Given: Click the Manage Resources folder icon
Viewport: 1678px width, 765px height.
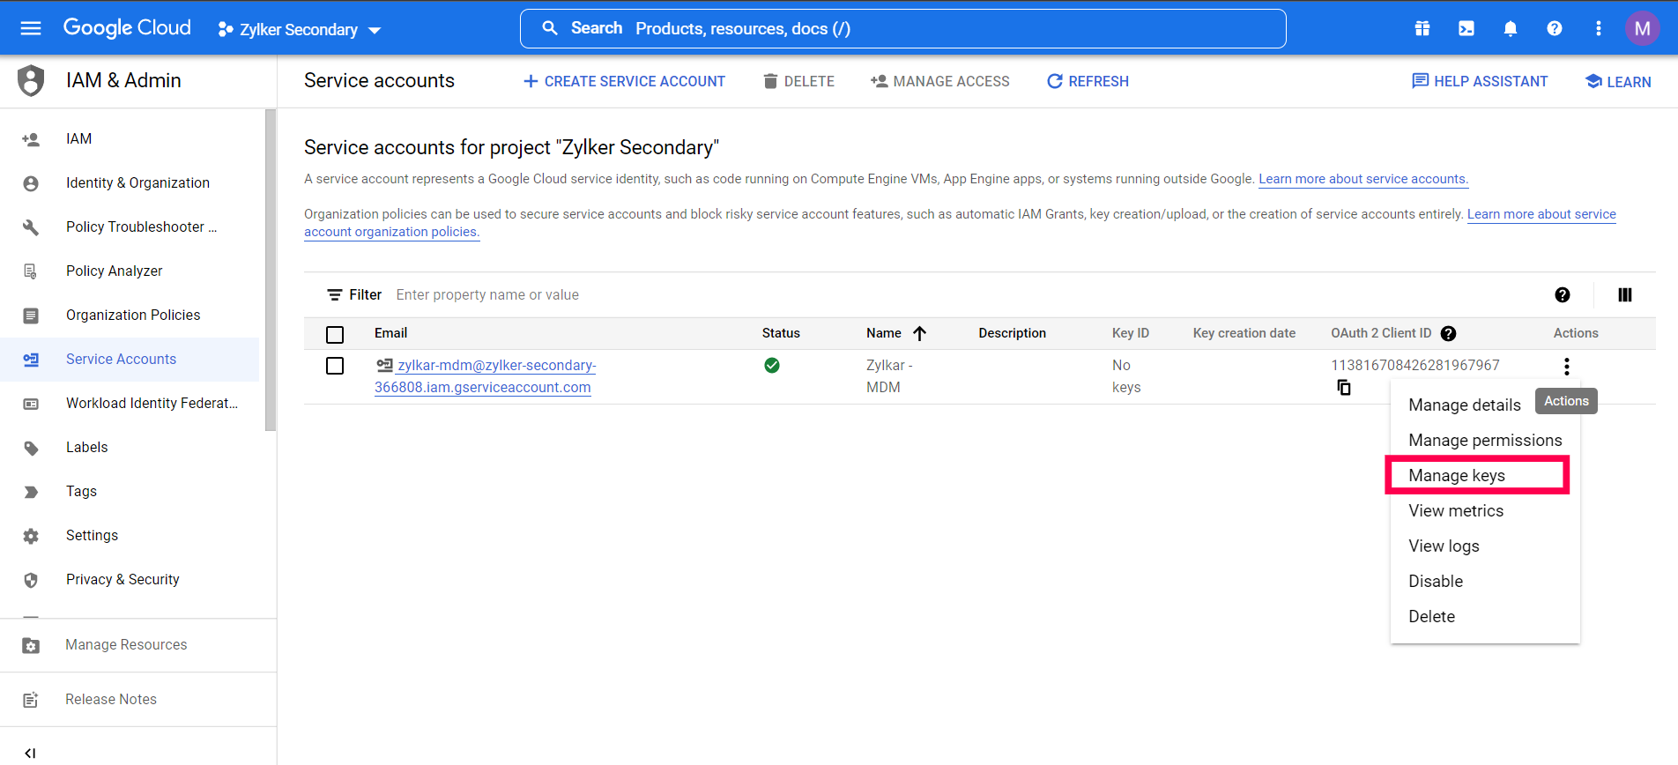Looking at the screenshot, I should click(x=31, y=645).
